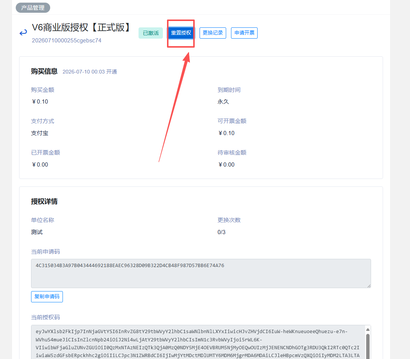The height and width of the screenshot is (359, 410).
Task: Click the 已激活 status badge
Action: tap(151, 33)
